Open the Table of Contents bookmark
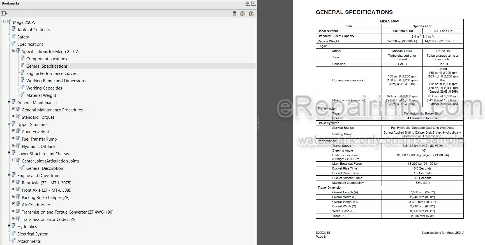The width and height of the screenshot is (485, 245). click(x=33, y=30)
